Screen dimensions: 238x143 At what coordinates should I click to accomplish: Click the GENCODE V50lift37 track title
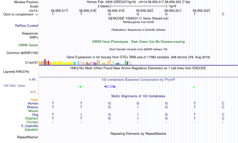pos(138,18)
